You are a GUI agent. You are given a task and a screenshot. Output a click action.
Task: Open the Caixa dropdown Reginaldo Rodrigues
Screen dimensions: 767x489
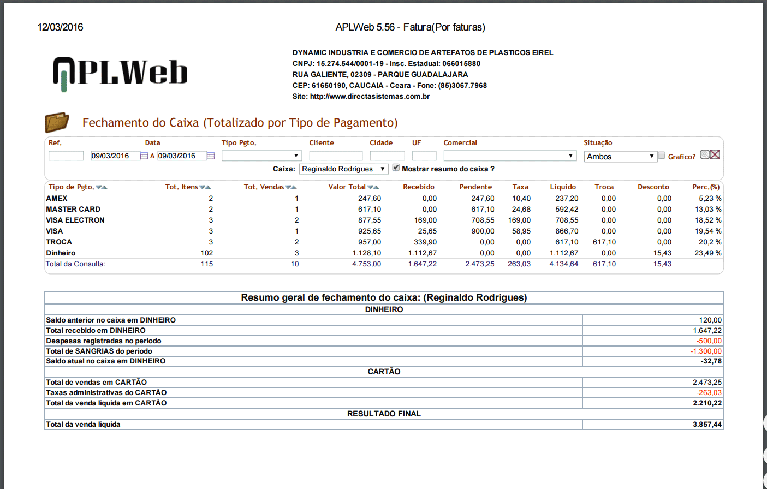click(343, 169)
